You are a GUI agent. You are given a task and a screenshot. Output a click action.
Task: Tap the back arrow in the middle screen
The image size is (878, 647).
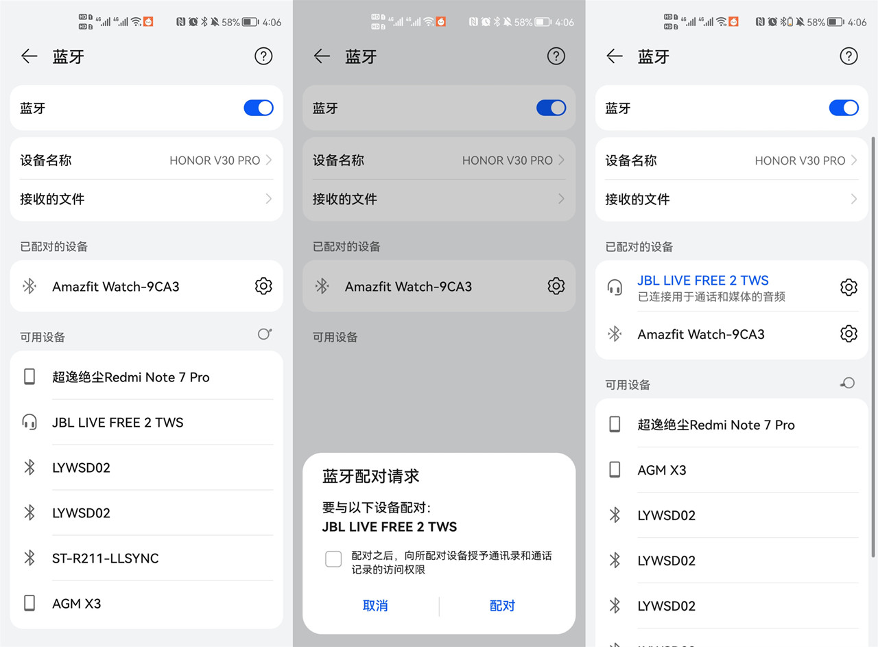coord(322,56)
